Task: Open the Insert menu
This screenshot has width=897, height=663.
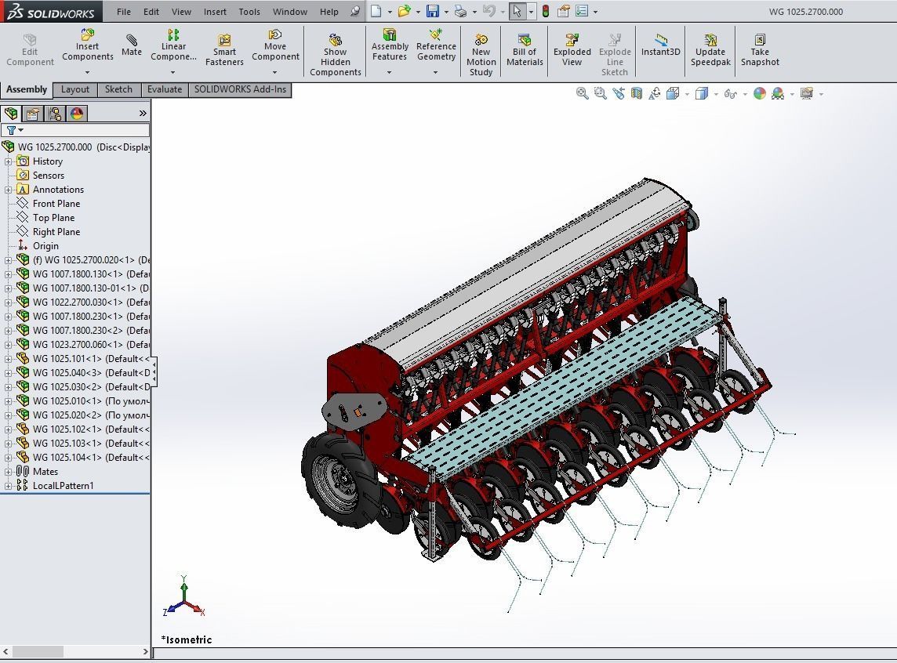Action: pyautogui.click(x=215, y=12)
